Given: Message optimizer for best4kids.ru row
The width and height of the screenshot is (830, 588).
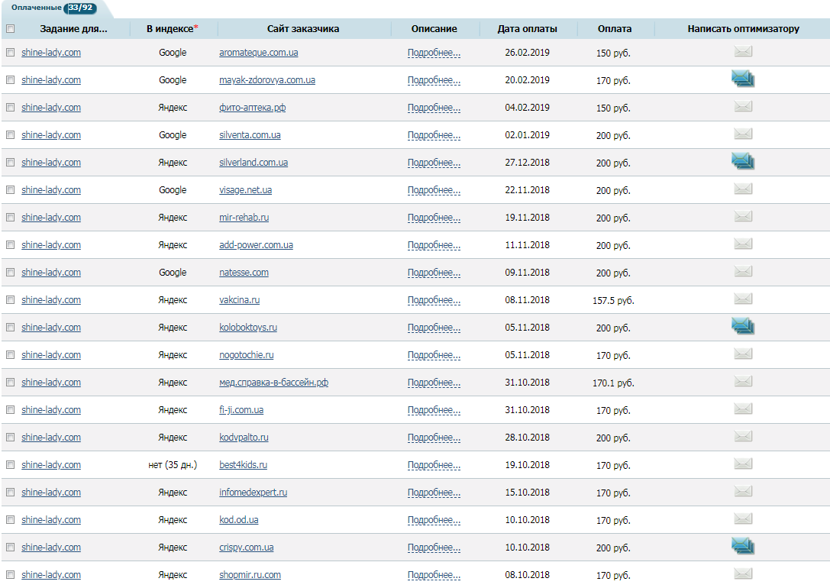Looking at the screenshot, I should click(x=743, y=464).
